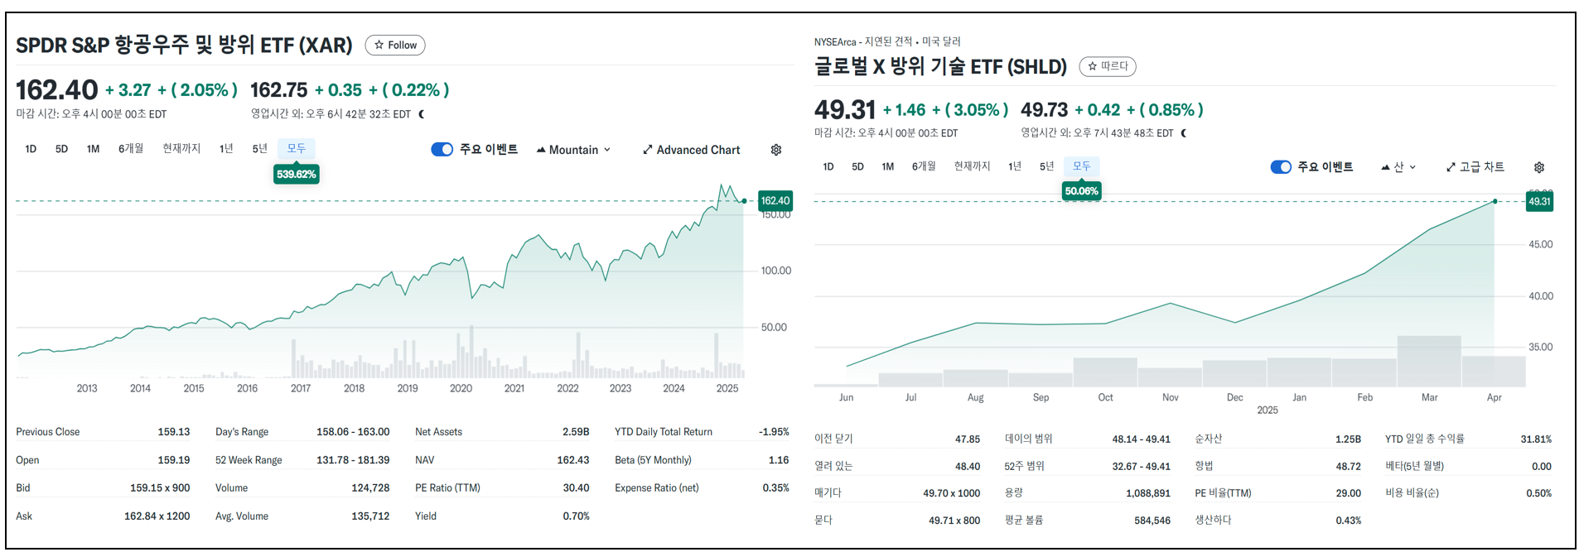The image size is (1579, 552).
Task: Click XAR Ask value 162.84 x 1200
Action: (x=157, y=516)
